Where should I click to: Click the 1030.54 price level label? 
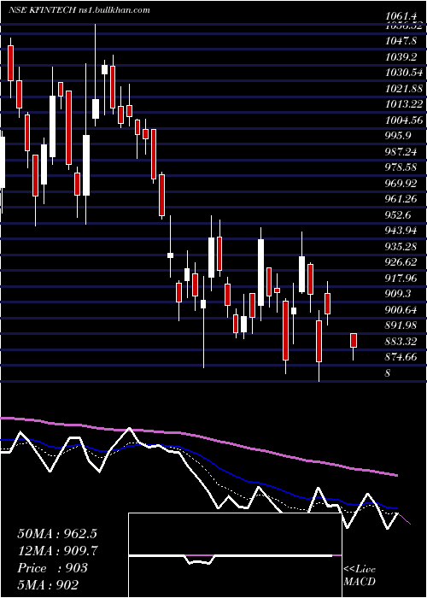[x=404, y=73]
